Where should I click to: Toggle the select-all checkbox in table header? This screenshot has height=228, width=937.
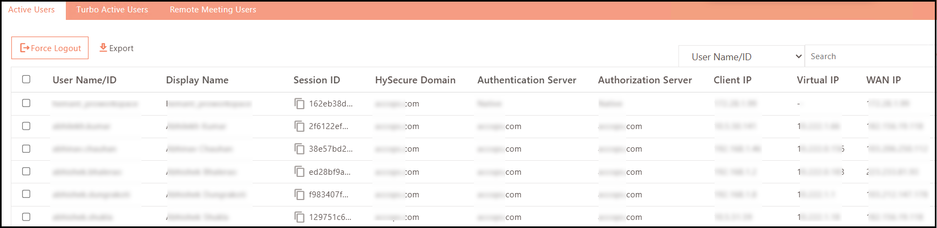point(26,80)
